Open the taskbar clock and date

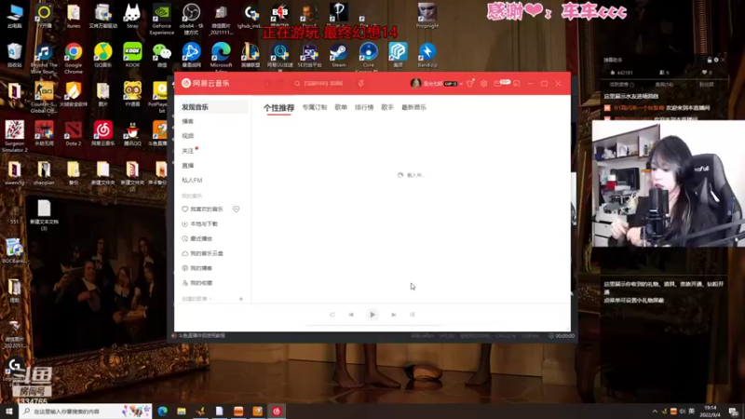coord(710,411)
